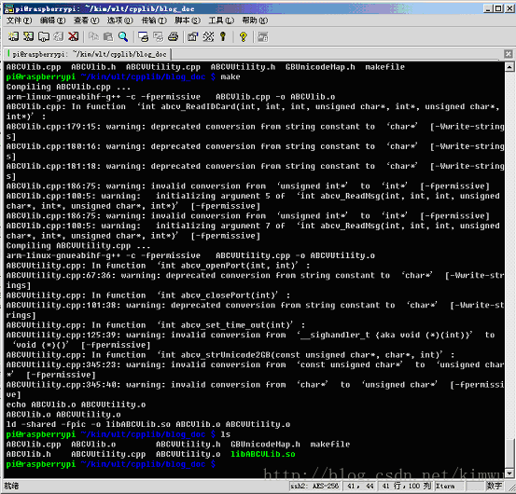
Task: Click the 数字 status bar indicator
Action: (495, 486)
